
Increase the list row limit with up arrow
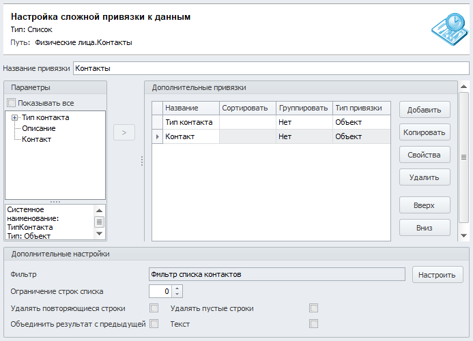pyautogui.click(x=177, y=288)
